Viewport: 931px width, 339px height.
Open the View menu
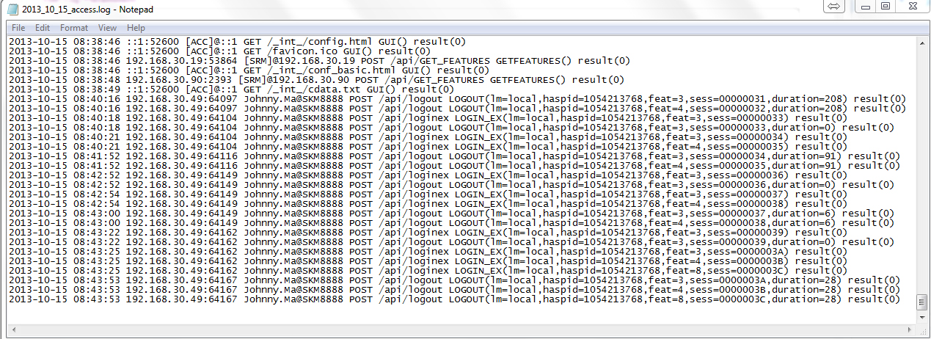point(107,28)
